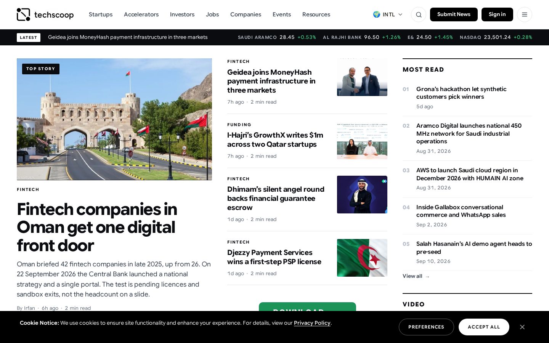Click the green DOWNLOAD button
The height and width of the screenshot is (343, 549).
307,307
